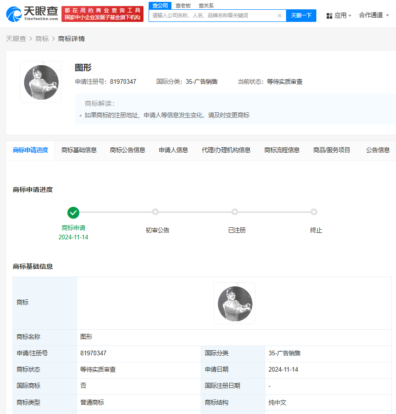396x414 pixels.
Task: Open the trademark thumbnail in header card
Action: (41, 82)
